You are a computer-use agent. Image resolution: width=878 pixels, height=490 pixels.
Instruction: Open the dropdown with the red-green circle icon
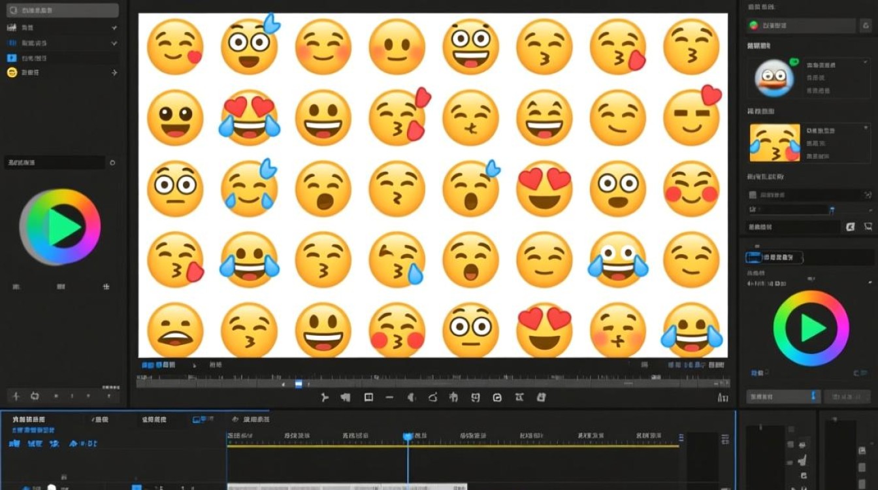(x=802, y=25)
